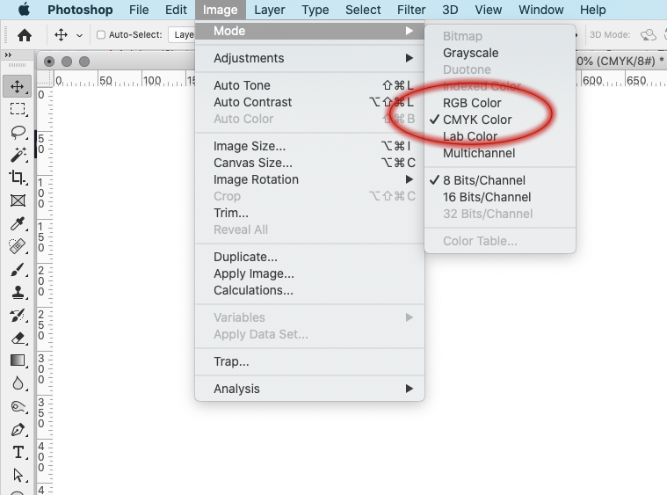Choose Auto Contrast command
Viewport: 667px width, 495px height.
tap(309, 102)
